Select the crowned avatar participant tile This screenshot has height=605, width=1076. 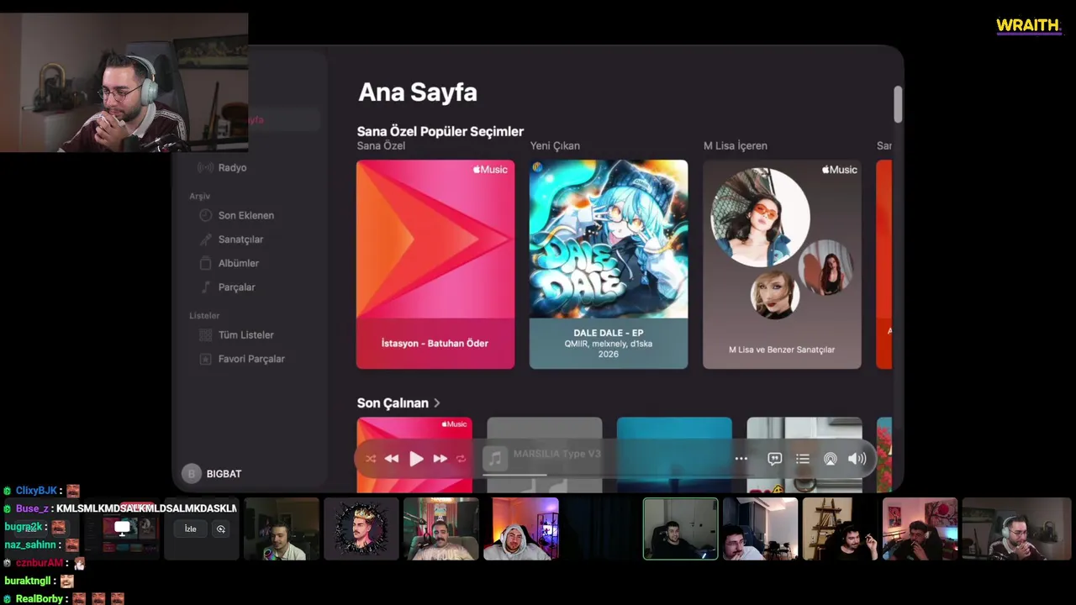[x=361, y=529]
